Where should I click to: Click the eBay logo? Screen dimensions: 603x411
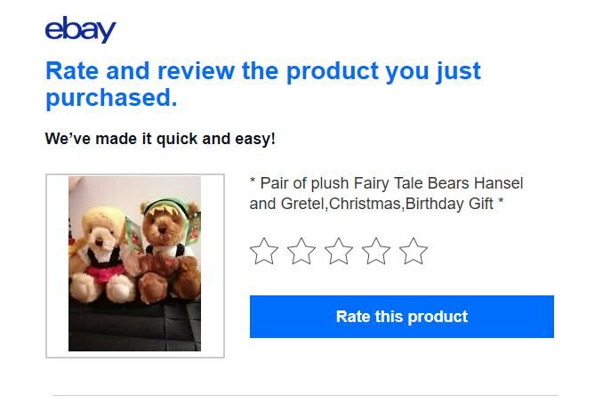[80, 29]
